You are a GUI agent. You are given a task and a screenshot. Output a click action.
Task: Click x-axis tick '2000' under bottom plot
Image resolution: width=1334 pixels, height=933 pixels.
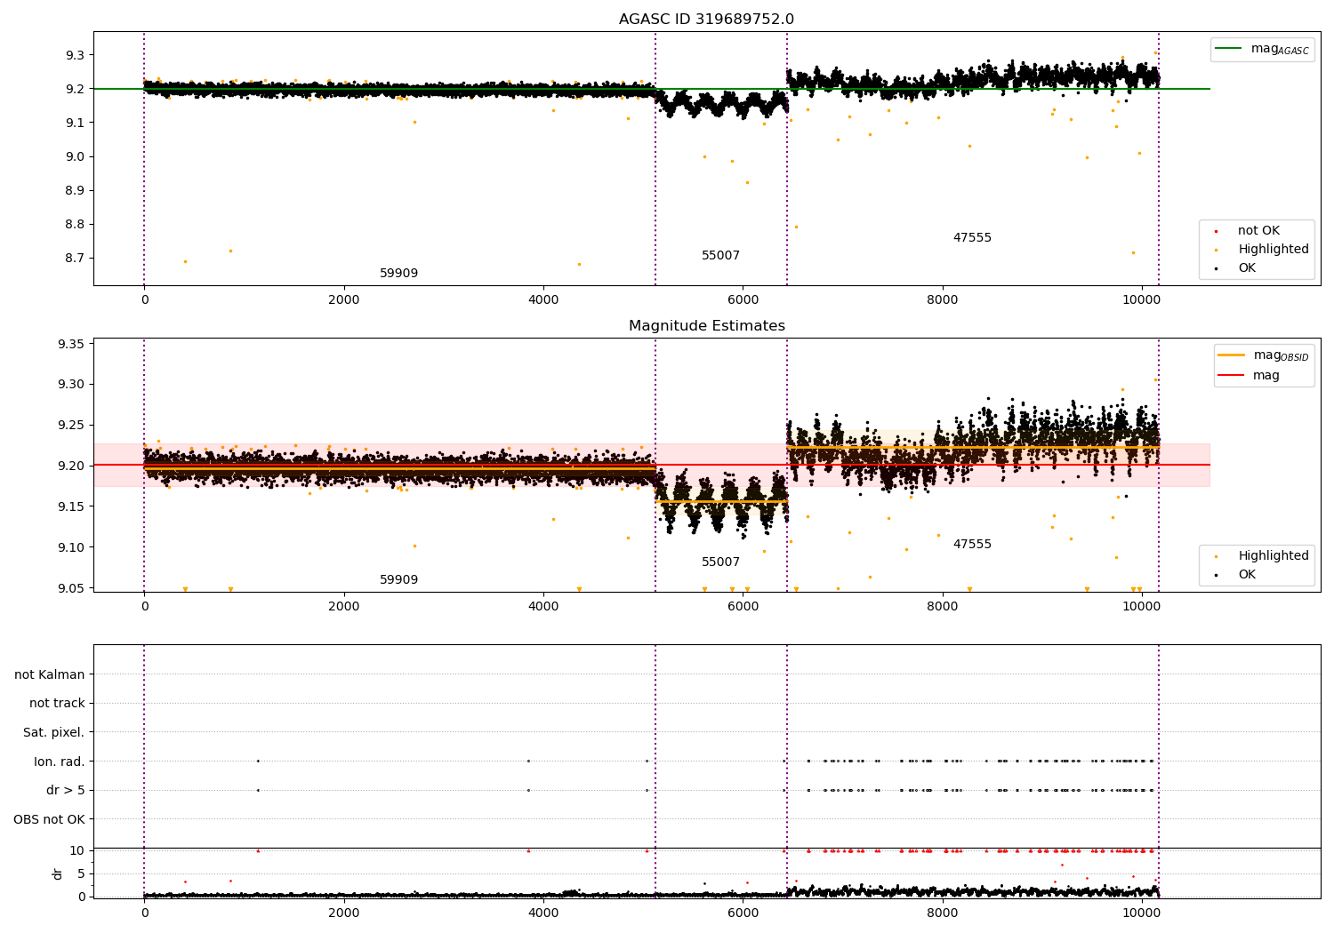point(344,913)
